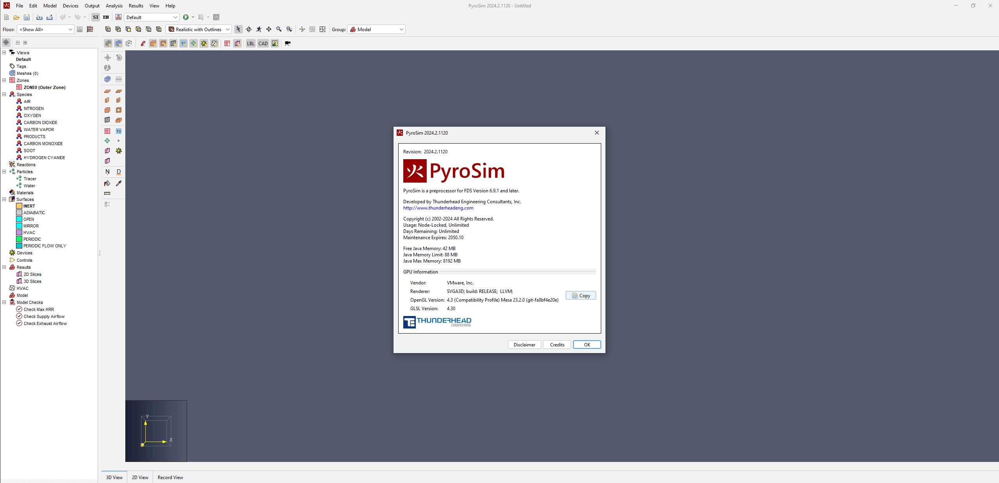Copy GPU information to clipboard
999x483 pixels.
pyautogui.click(x=581, y=295)
